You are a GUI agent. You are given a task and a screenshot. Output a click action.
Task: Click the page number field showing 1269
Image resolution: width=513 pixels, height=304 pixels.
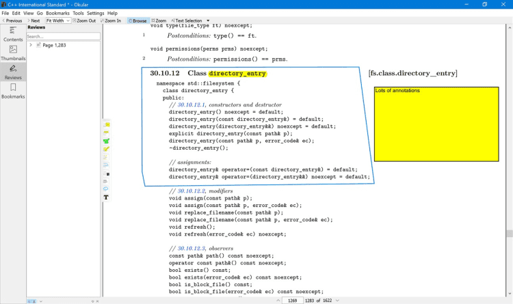[x=292, y=301]
